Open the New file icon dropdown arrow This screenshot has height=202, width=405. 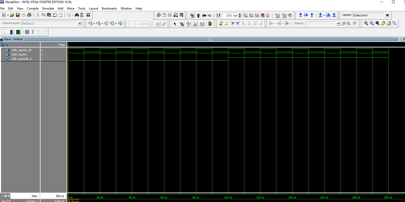8,15
